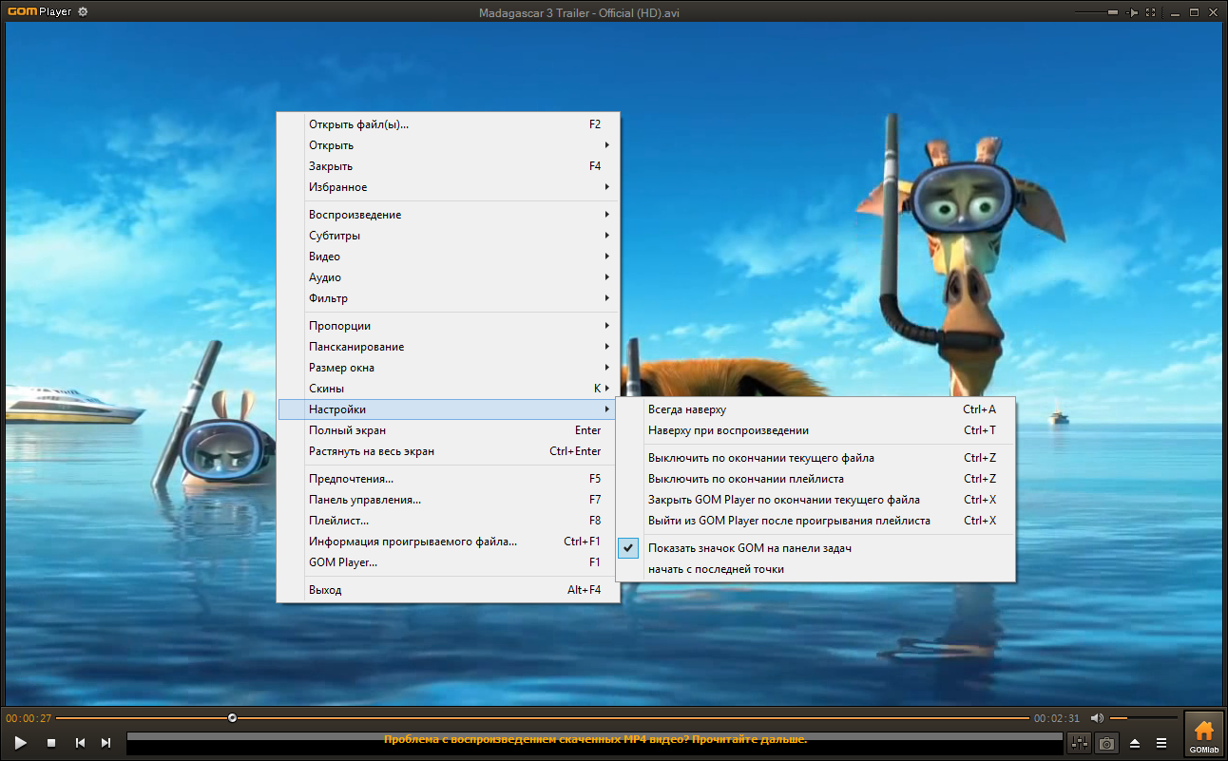This screenshot has height=761, width=1228.
Task: Expand the 'Субтитры' submenu
Action: 448,236
